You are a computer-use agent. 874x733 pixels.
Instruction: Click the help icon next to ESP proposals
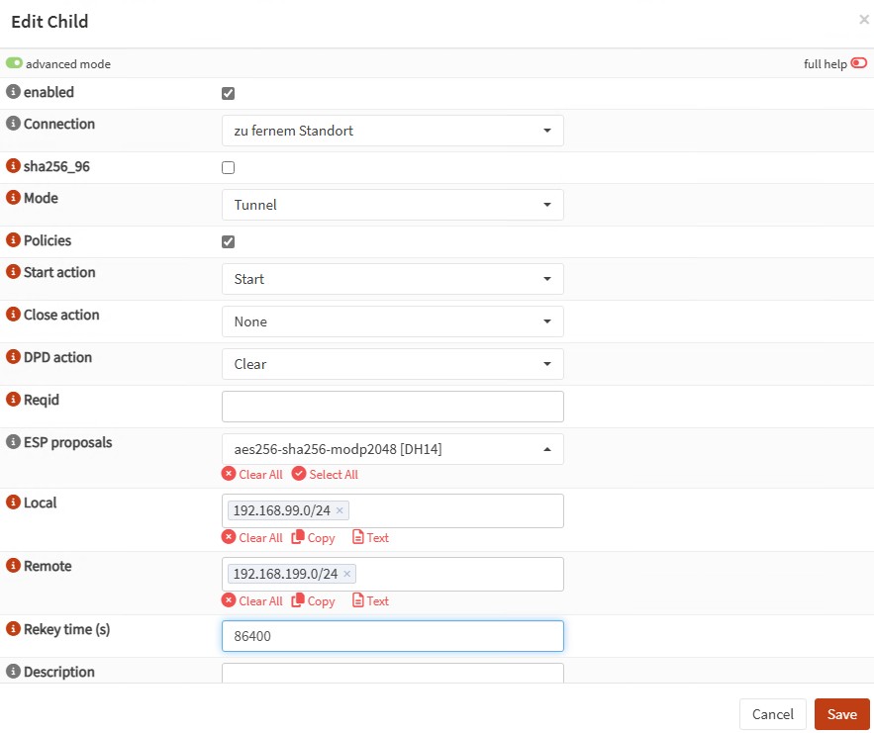[14, 442]
